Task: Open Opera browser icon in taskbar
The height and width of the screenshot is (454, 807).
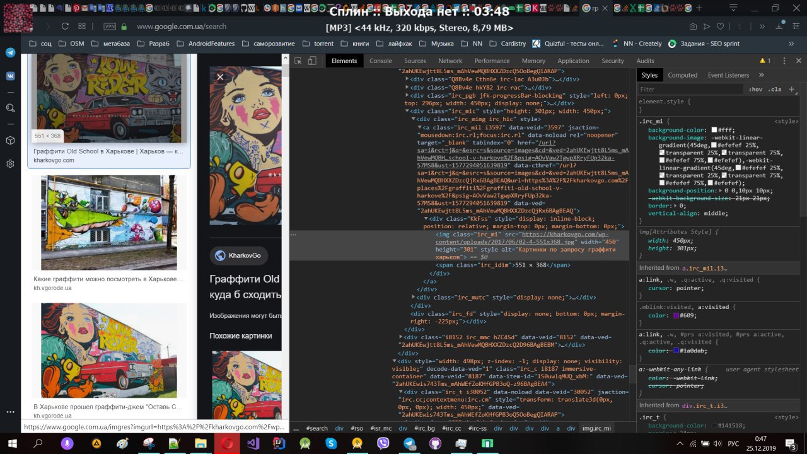Action: point(226,443)
